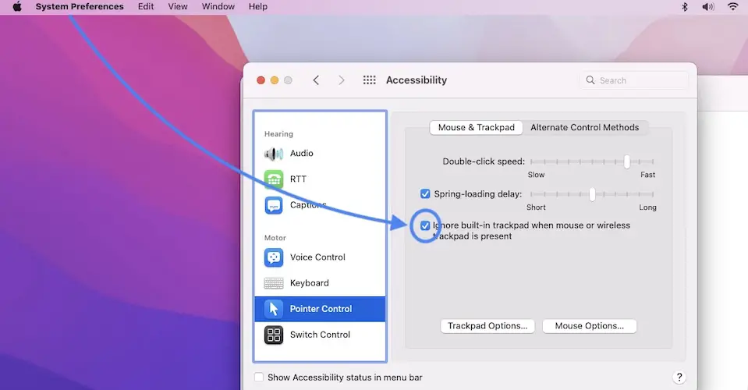748x390 pixels.
Task: Enable Show Accessibility status in menu bar
Action: pyautogui.click(x=259, y=378)
